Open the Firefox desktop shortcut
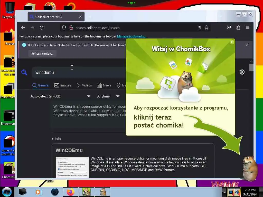This screenshot has height=197, width=263. click(x=9, y=37)
